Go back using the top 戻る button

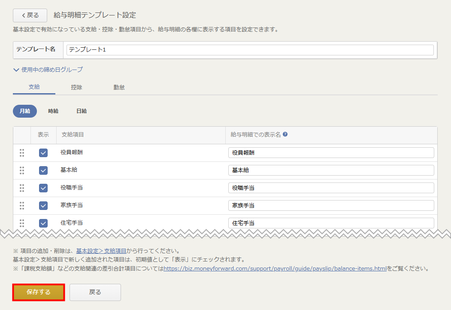tap(30, 15)
